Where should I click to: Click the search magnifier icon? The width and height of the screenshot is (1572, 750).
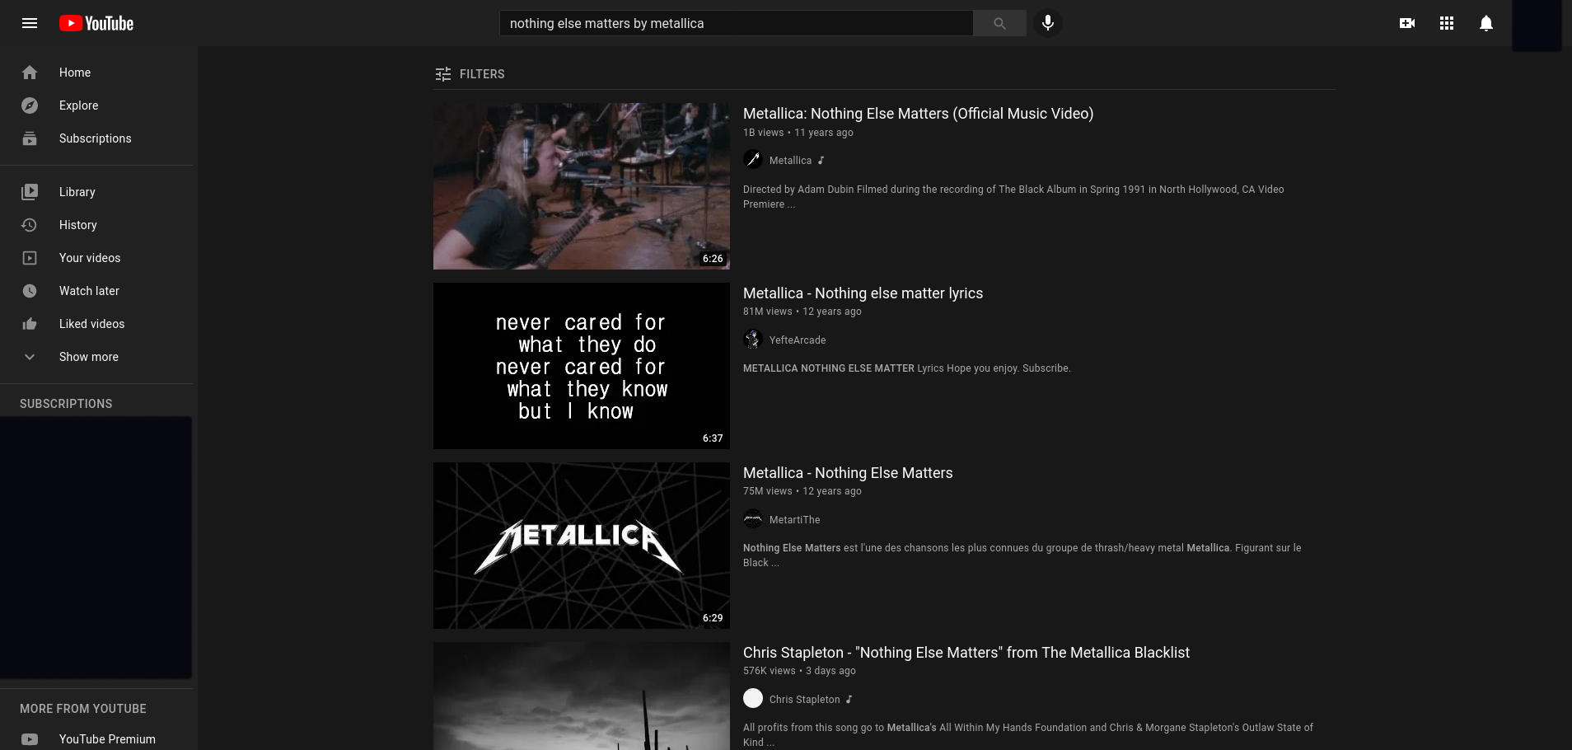tap(999, 23)
